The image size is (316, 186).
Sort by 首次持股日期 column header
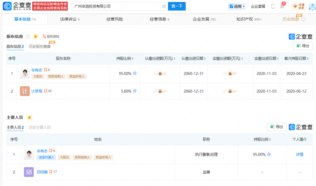coord(296,59)
